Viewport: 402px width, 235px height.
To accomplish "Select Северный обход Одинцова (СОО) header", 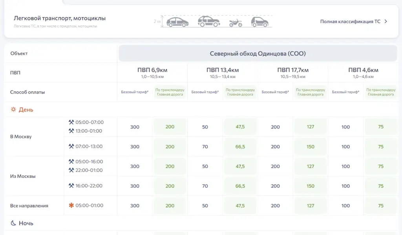I will [x=258, y=53].
